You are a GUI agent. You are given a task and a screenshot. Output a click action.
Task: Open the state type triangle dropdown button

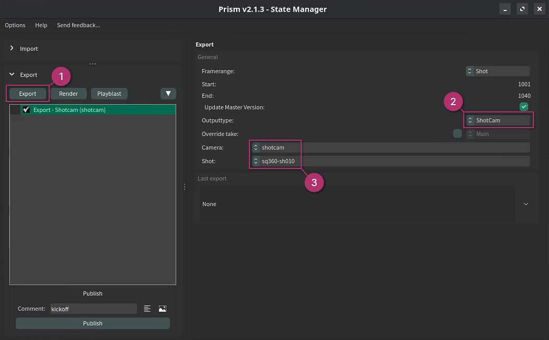click(168, 94)
